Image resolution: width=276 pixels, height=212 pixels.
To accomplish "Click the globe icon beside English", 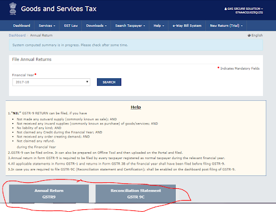I will click(x=249, y=36).
